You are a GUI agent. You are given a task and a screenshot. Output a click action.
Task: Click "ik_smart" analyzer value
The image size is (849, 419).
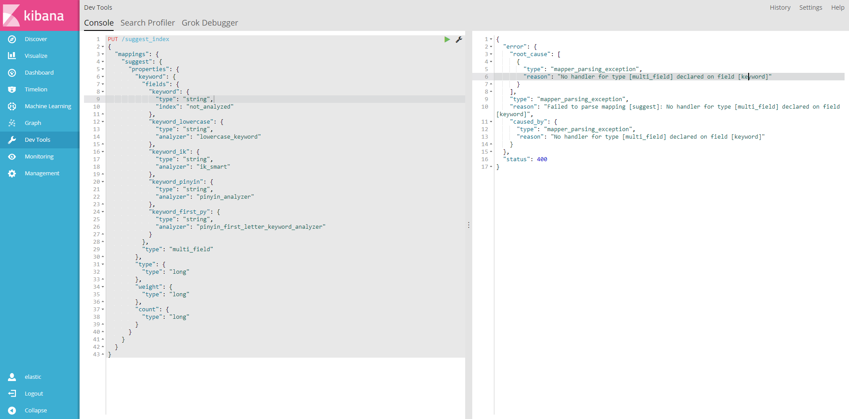point(213,167)
